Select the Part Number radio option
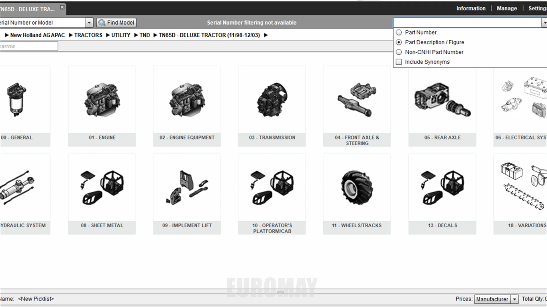The image size is (547, 307). [399, 32]
